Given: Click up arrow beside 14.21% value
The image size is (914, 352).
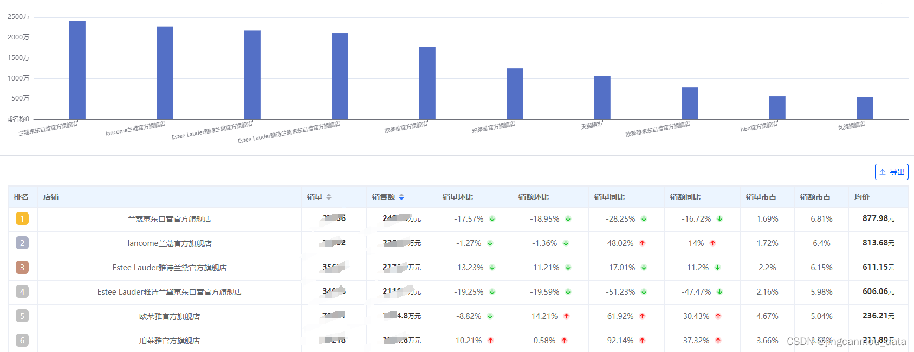Looking at the screenshot, I should (566, 316).
